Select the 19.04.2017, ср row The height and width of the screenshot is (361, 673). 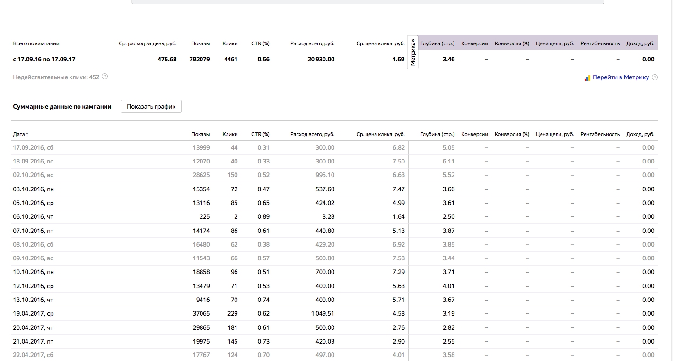(334, 313)
